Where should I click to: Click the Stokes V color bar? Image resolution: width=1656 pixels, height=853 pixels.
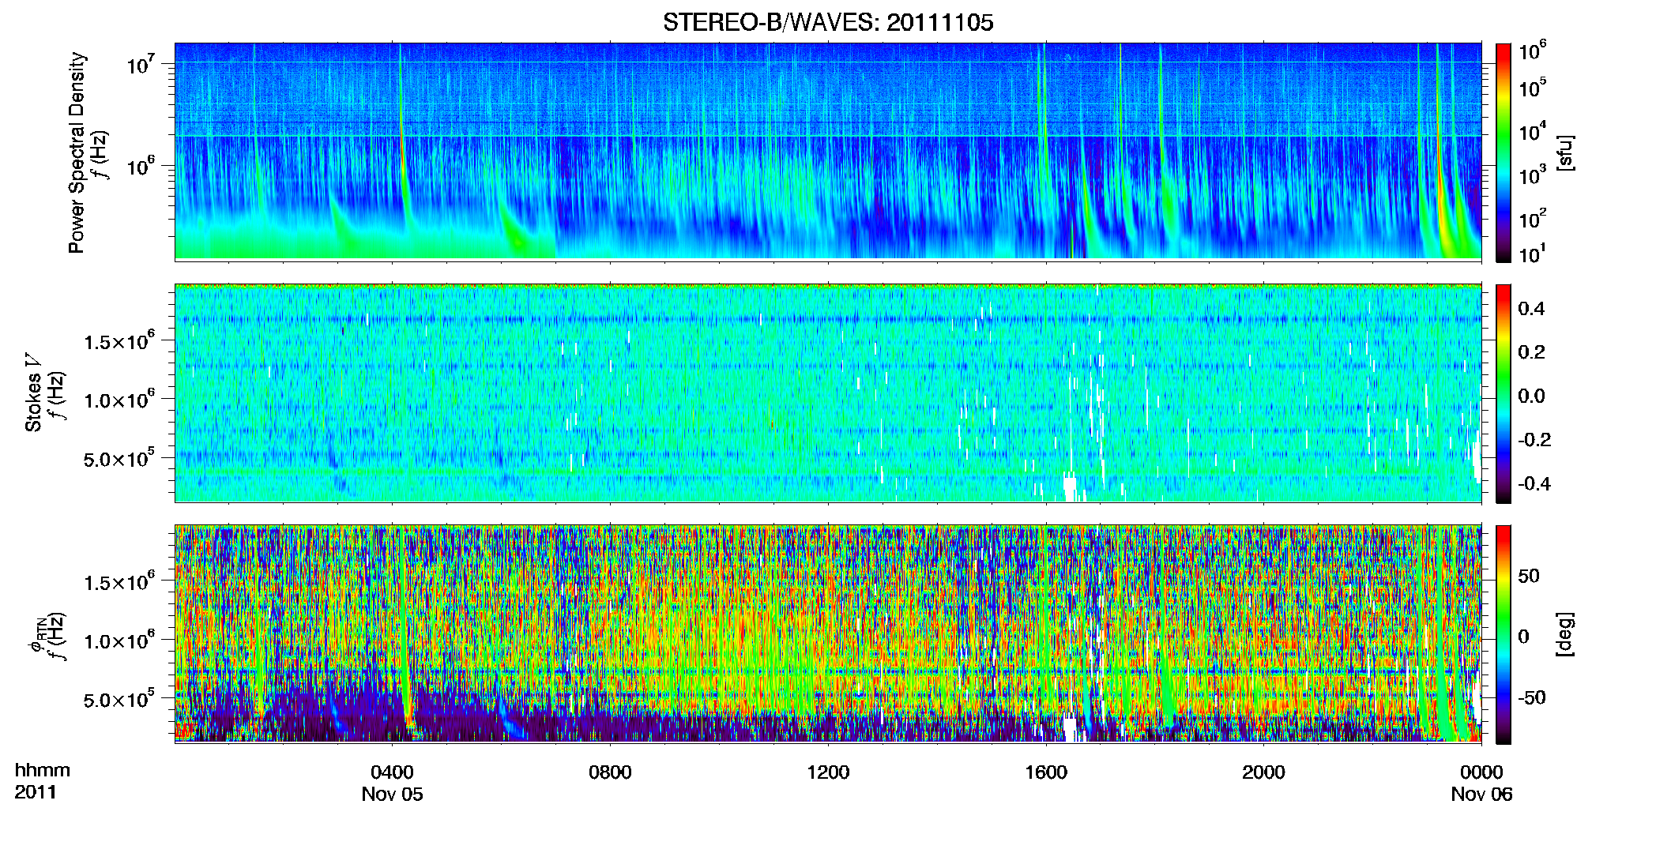point(1504,393)
